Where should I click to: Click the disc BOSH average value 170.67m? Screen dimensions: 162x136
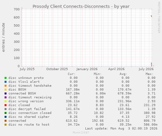tap(125, 90)
